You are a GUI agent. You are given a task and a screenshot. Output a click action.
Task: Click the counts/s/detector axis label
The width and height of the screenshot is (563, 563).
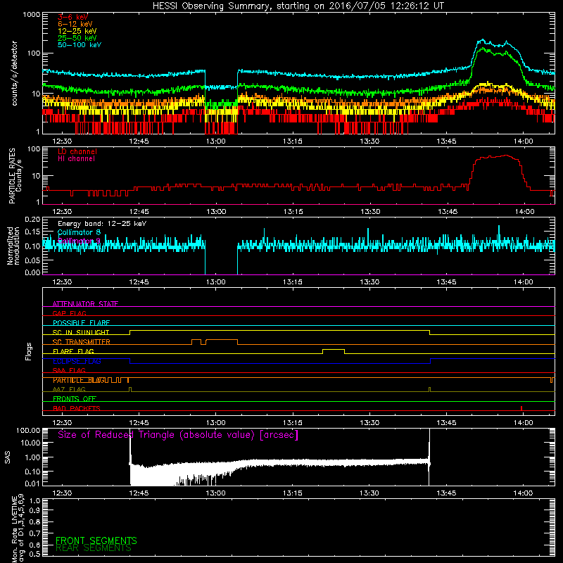[14, 73]
